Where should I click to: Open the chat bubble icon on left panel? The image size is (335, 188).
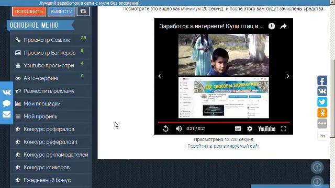[x=6, y=103]
